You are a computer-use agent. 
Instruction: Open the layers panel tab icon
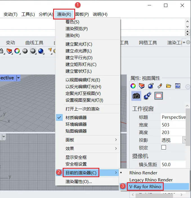tap(141, 86)
